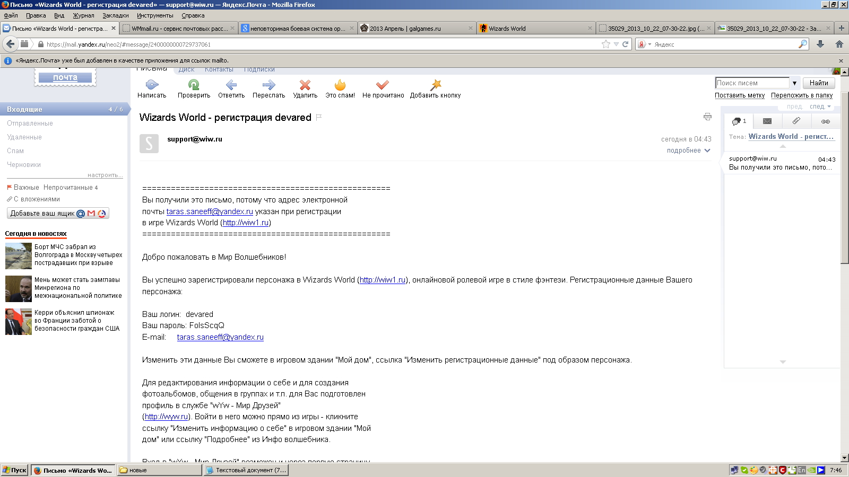Screen dimensions: 849x477
Task: Click the browser search magnifier icon
Action: [803, 45]
